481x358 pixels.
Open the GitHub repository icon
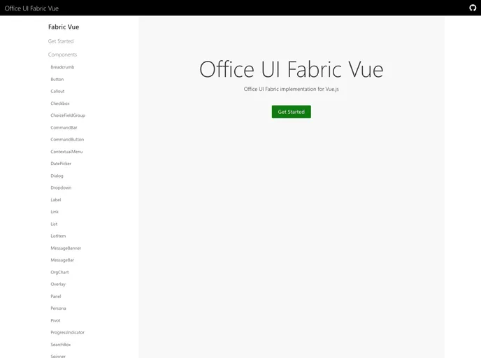coord(473,8)
